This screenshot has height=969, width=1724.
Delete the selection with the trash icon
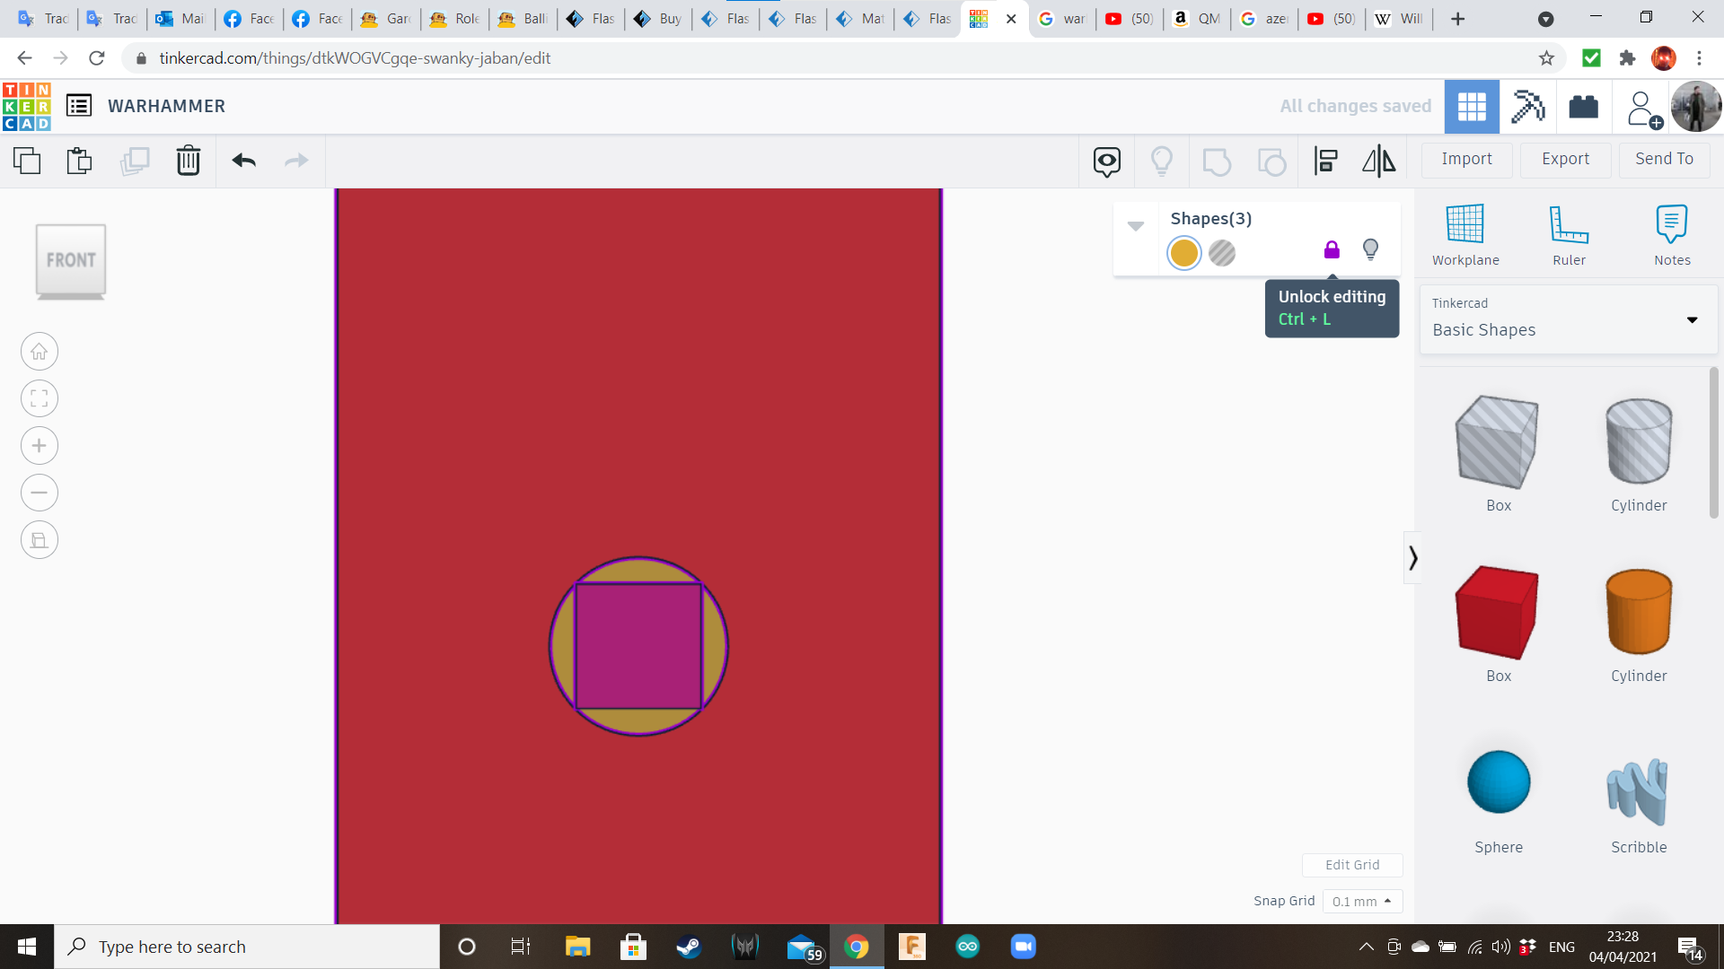click(189, 161)
